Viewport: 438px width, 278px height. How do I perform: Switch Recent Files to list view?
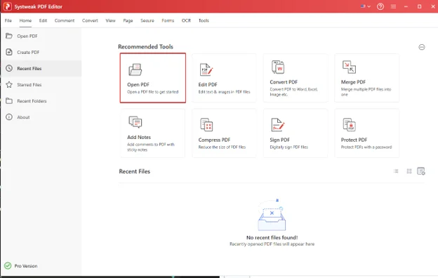tap(396, 171)
